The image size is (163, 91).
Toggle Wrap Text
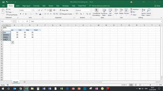(64, 10)
